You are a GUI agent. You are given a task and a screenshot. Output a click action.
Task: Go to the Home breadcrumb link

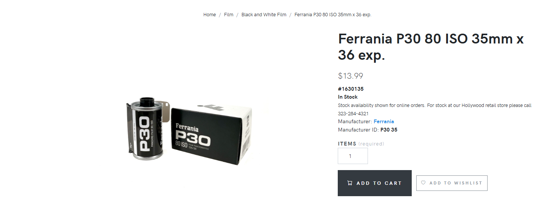(209, 15)
